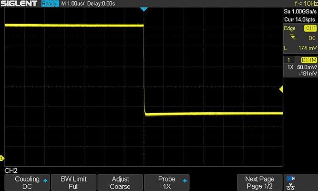Switch Adjust between Coarse and Fine

click(120, 182)
